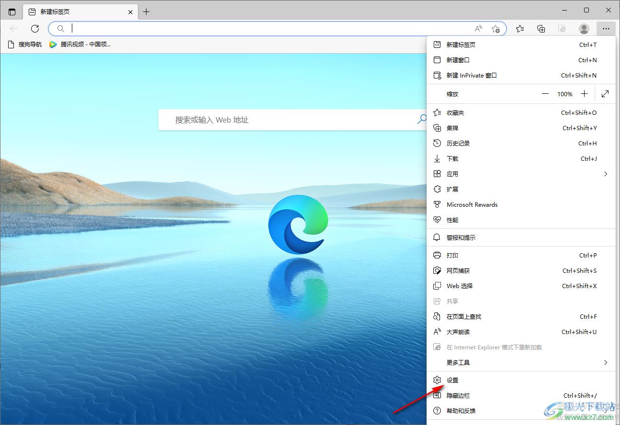
Task: Select 在页面上查找 menu item
Action: click(x=521, y=316)
